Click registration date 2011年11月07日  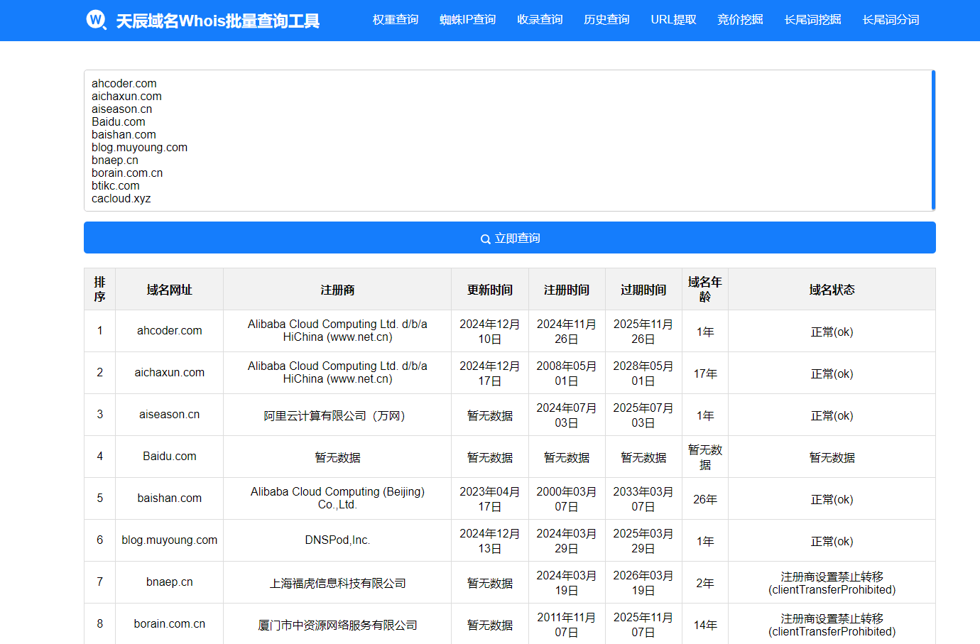point(567,624)
